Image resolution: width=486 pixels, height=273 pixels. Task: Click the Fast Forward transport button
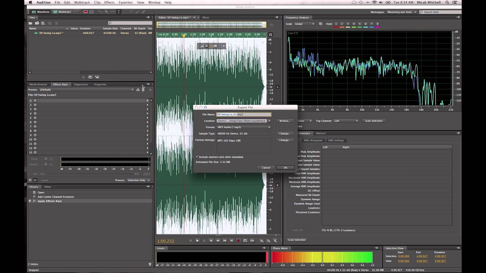pos(225,240)
